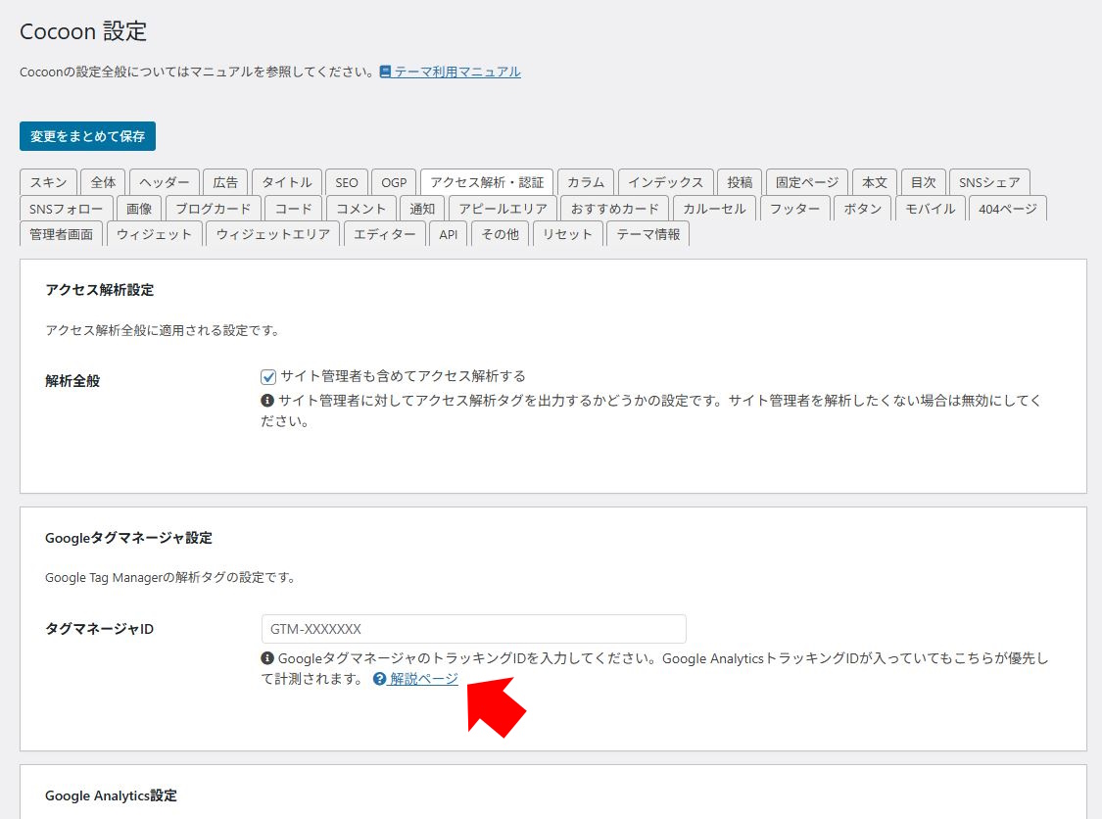Go to the ヘッダー tab
Viewport: 1102px width, 819px height.
point(165,182)
